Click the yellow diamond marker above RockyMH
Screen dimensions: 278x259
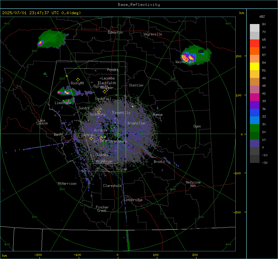[78, 80]
